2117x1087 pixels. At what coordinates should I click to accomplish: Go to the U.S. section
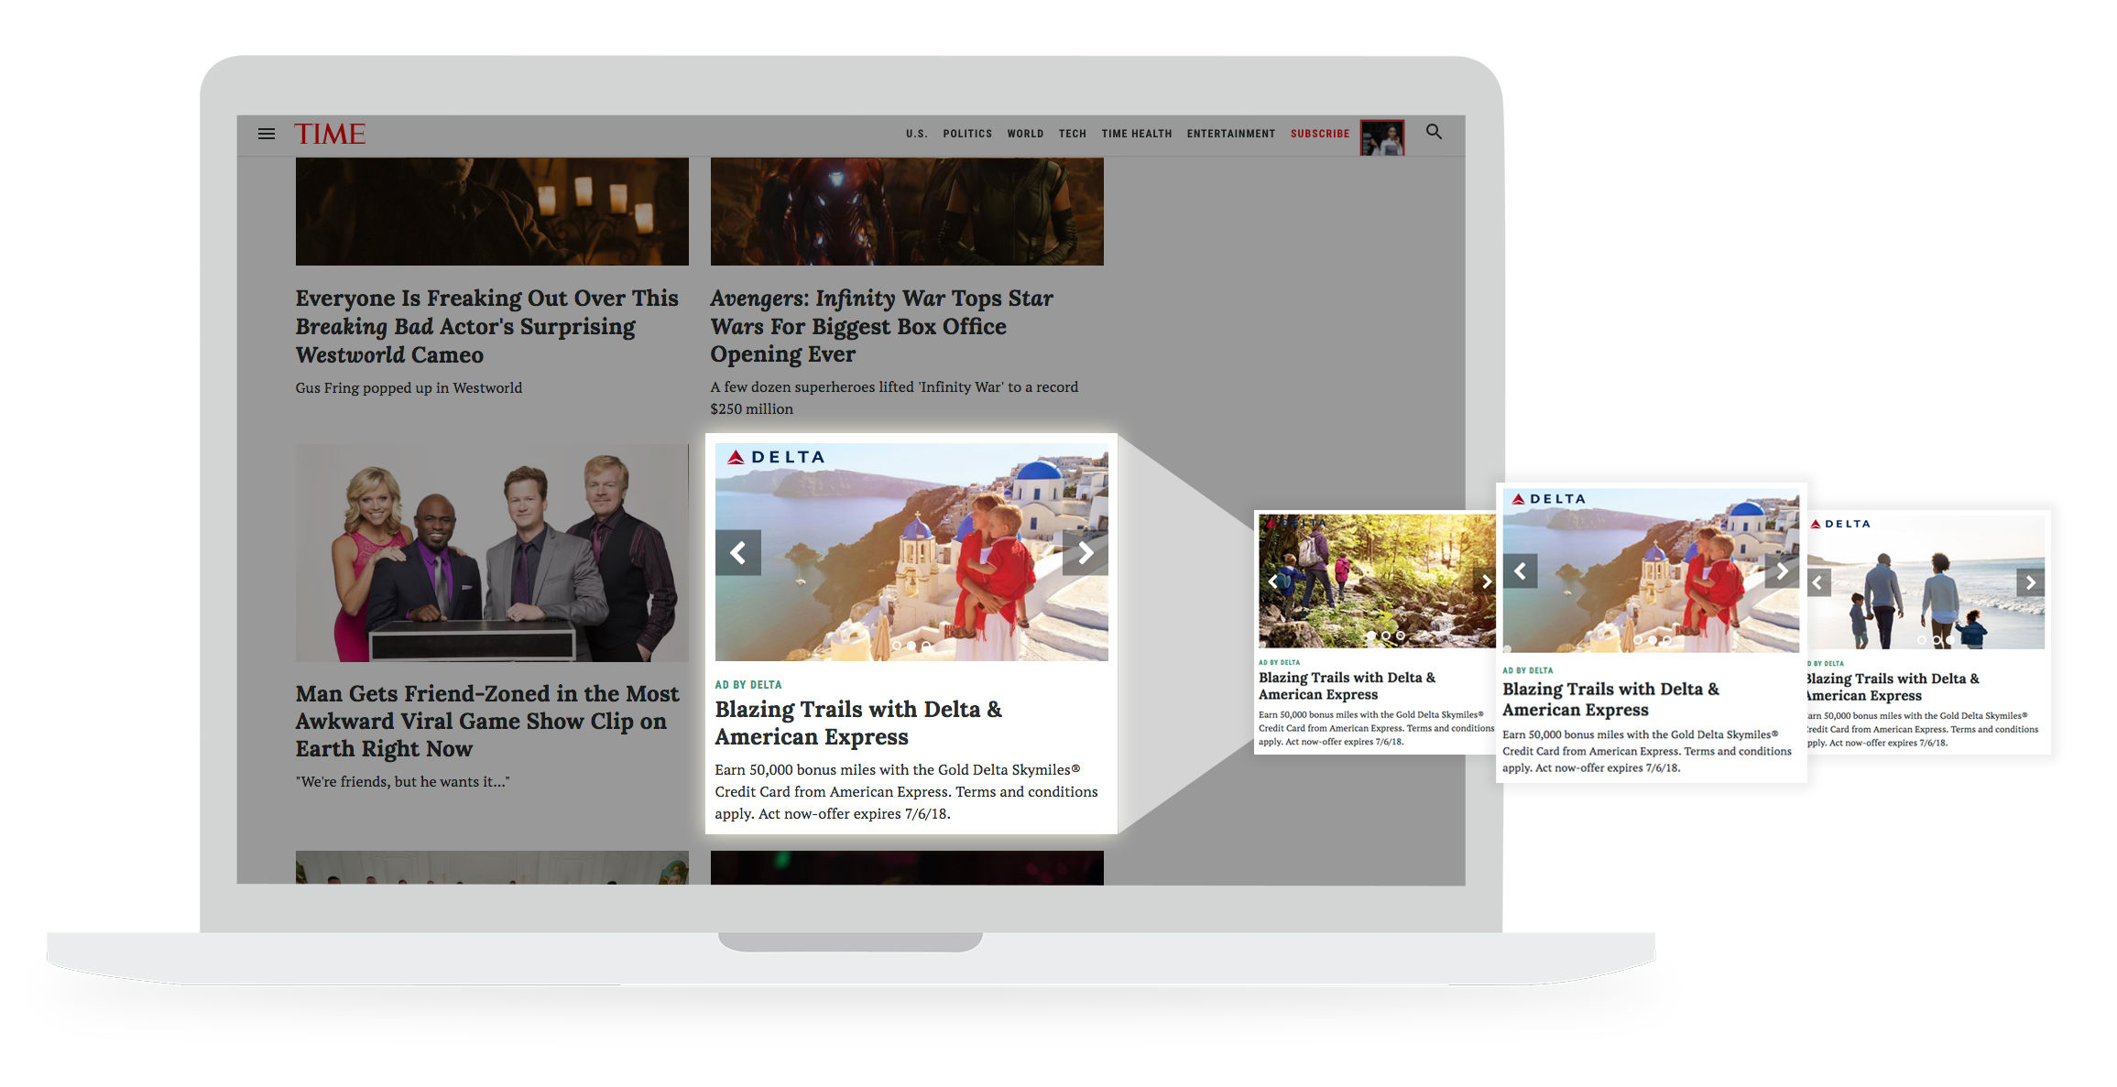click(917, 134)
